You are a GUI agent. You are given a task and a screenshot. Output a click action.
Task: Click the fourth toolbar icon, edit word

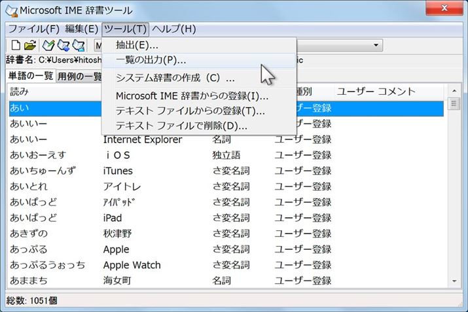(63, 45)
